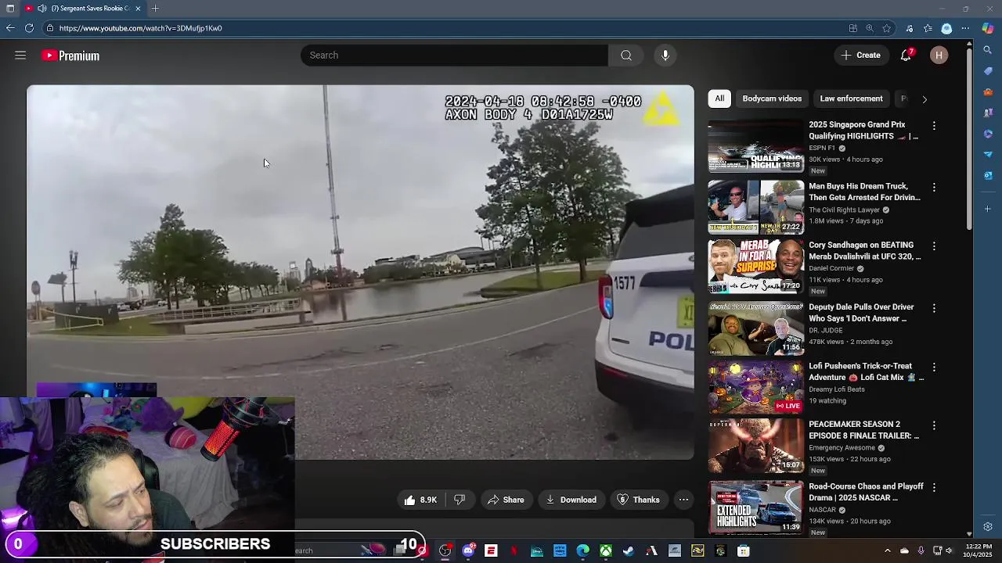The height and width of the screenshot is (563, 1002).
Task: Select the All filter chip
Action: coord(719,99)
